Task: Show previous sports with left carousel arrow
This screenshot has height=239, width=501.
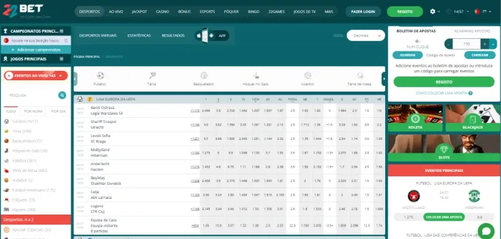Action: 75,78
